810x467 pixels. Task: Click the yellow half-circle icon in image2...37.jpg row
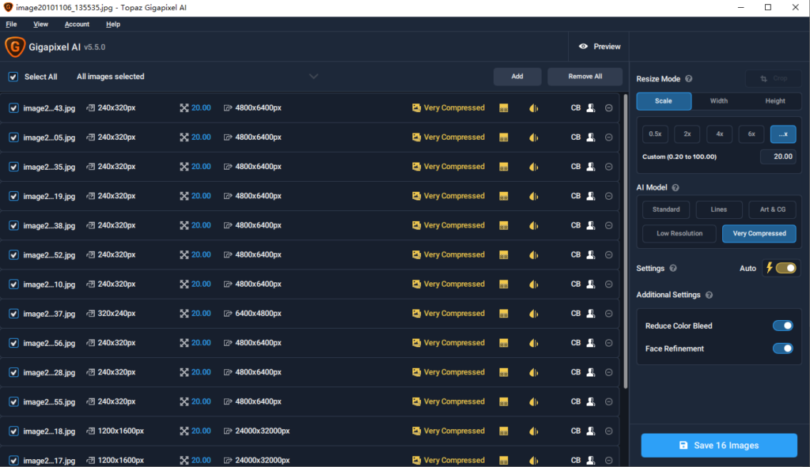coord(534,314)
